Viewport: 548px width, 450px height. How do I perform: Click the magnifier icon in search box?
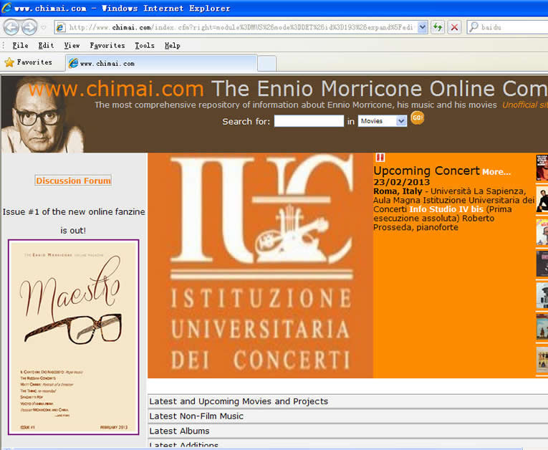474,27
